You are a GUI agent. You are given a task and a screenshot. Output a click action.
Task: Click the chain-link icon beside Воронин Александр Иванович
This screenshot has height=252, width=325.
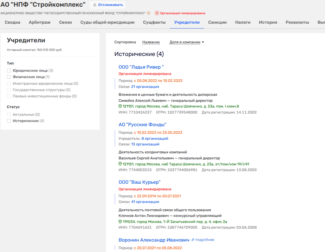(193, 240)
